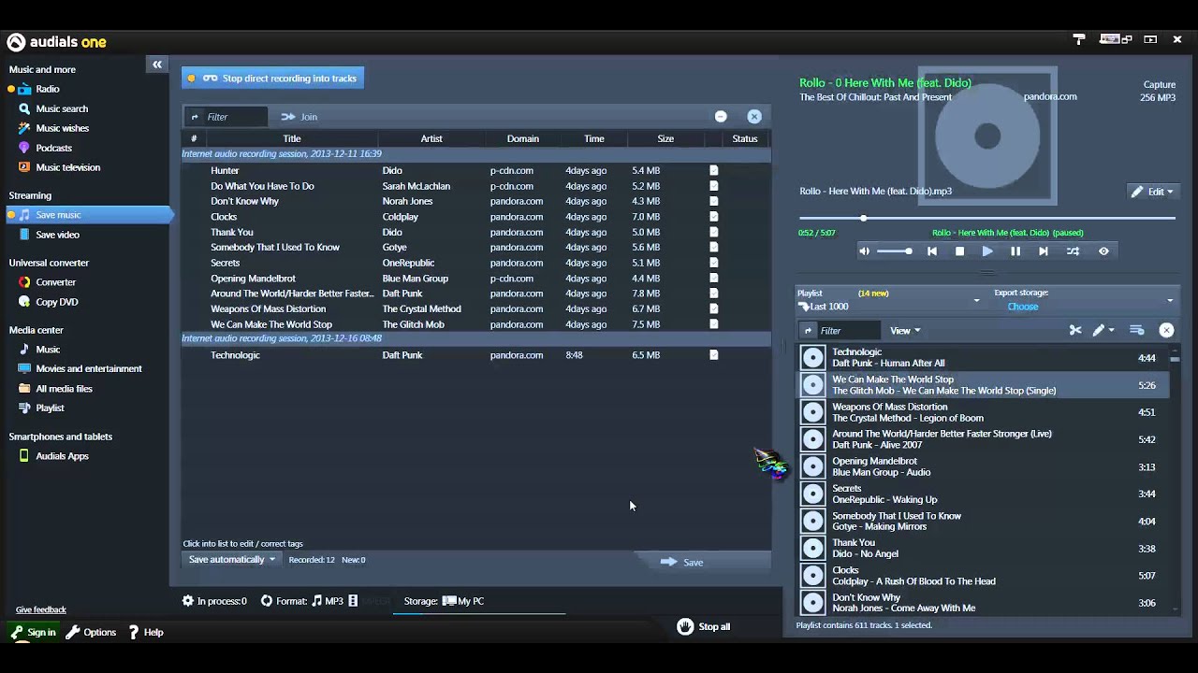Select Weapons Of Mass Distortion in playlist

tap(981, 412)
